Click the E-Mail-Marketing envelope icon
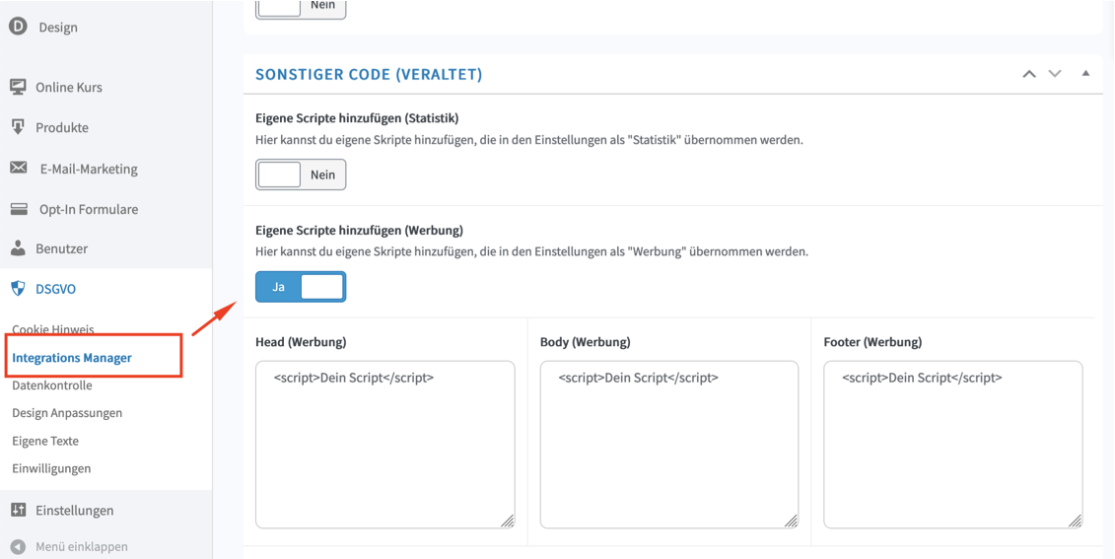This screenshot has width=1115, height=559. click(19, 168)
